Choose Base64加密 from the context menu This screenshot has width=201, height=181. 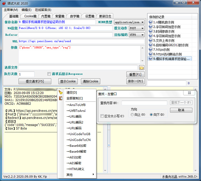click(78, 146)
